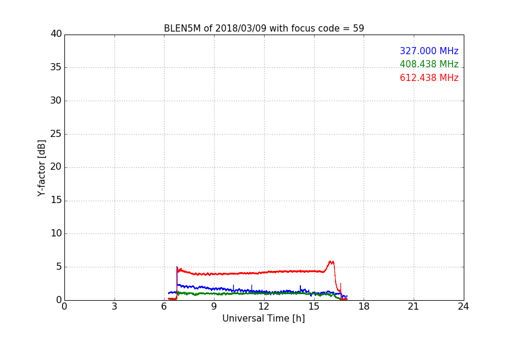Click the blue spike at trace start near 6.7 h
515x343 pixels.
tap(176, 276)
